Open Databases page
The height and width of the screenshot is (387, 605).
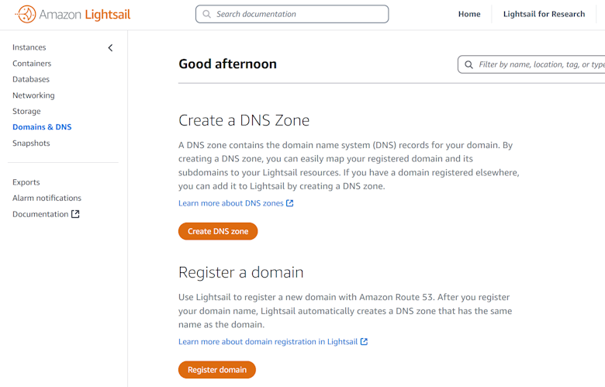click(31, 79)
